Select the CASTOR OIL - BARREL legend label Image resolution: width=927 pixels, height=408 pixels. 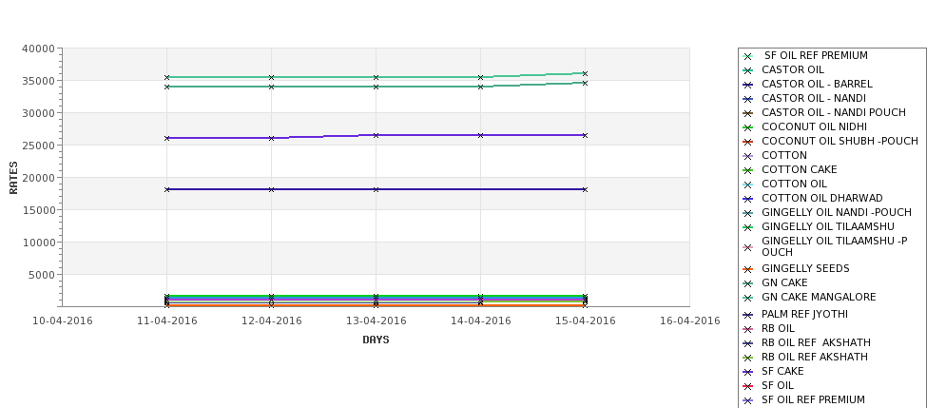(x=817, y=84)
